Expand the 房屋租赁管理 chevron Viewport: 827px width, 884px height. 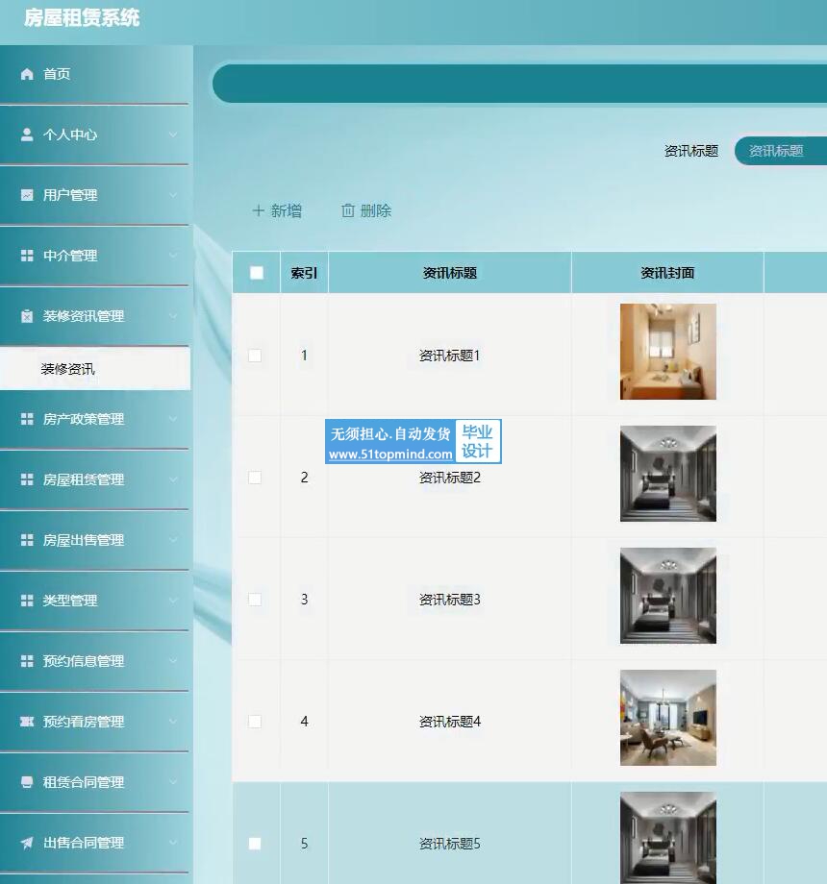(173, 479)
